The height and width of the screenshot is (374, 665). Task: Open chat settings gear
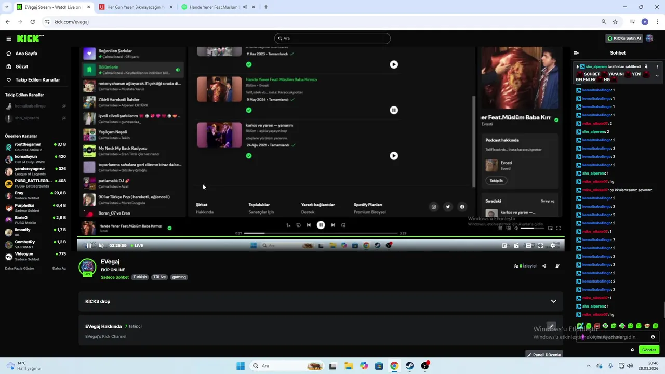pos(632,350)
